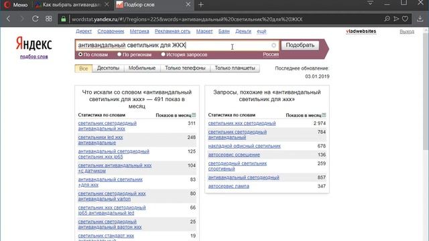Click the '2 974' impressions value
429x241 pixels.
click(x=320, y=123)
